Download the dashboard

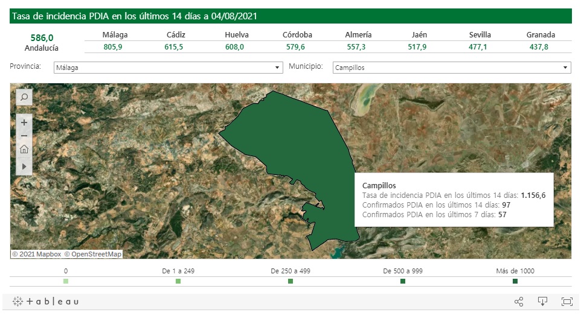tap(542, 301)
